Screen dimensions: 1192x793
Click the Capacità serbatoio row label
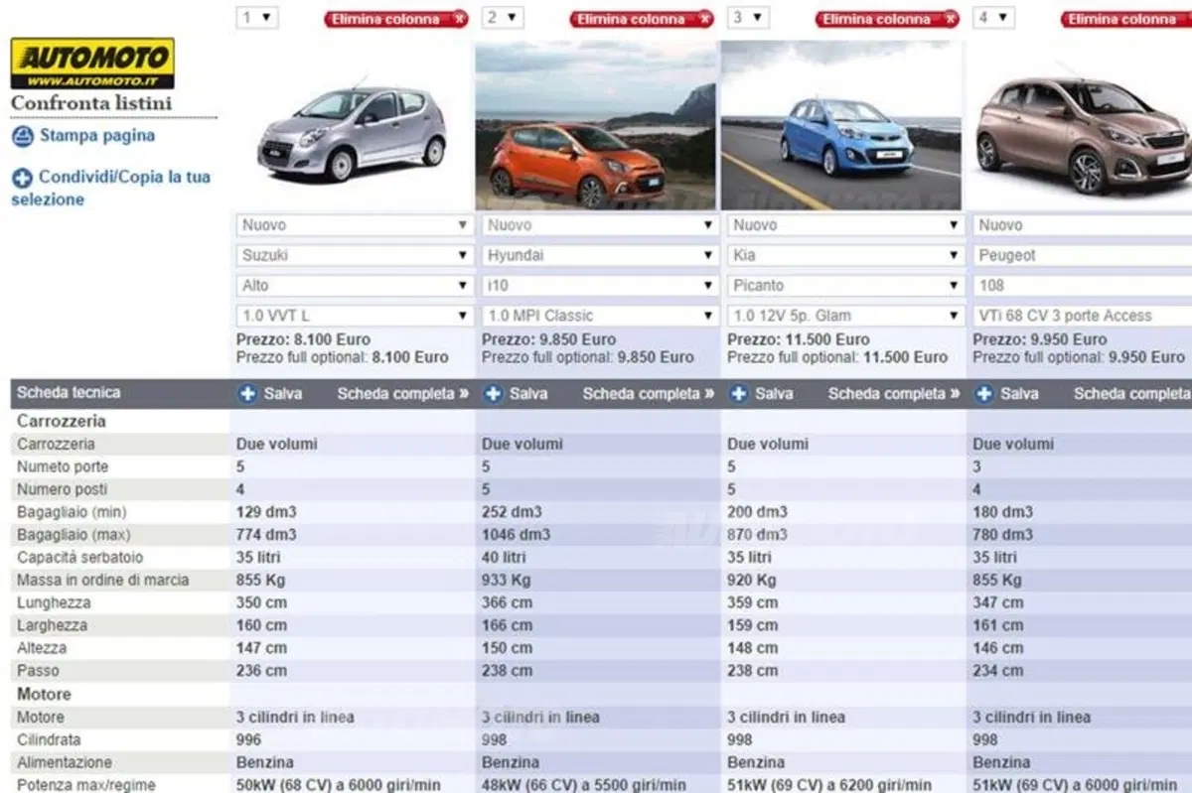pos(80,558)
